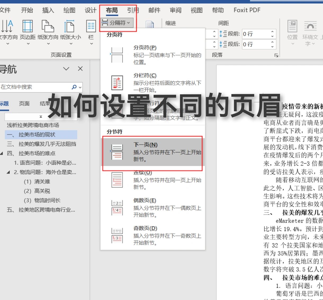Go to heading (2) 高关税
The height and width of the screenshot is (300, 323).
click(x=37, y=191)
